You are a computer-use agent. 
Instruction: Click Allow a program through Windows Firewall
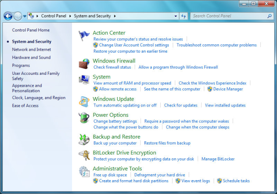[178, 67]
